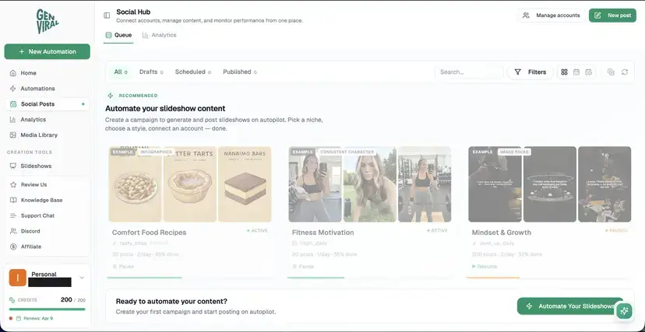Click the Renews: Apr 9 calendar icon
645x332 pixels.
pos(18,319)
